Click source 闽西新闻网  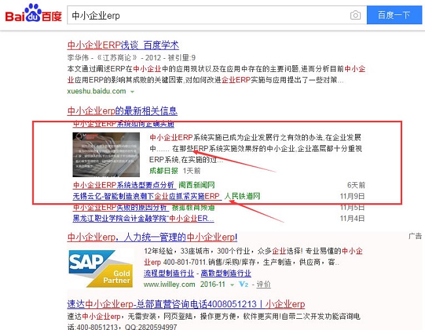[197, 185]
